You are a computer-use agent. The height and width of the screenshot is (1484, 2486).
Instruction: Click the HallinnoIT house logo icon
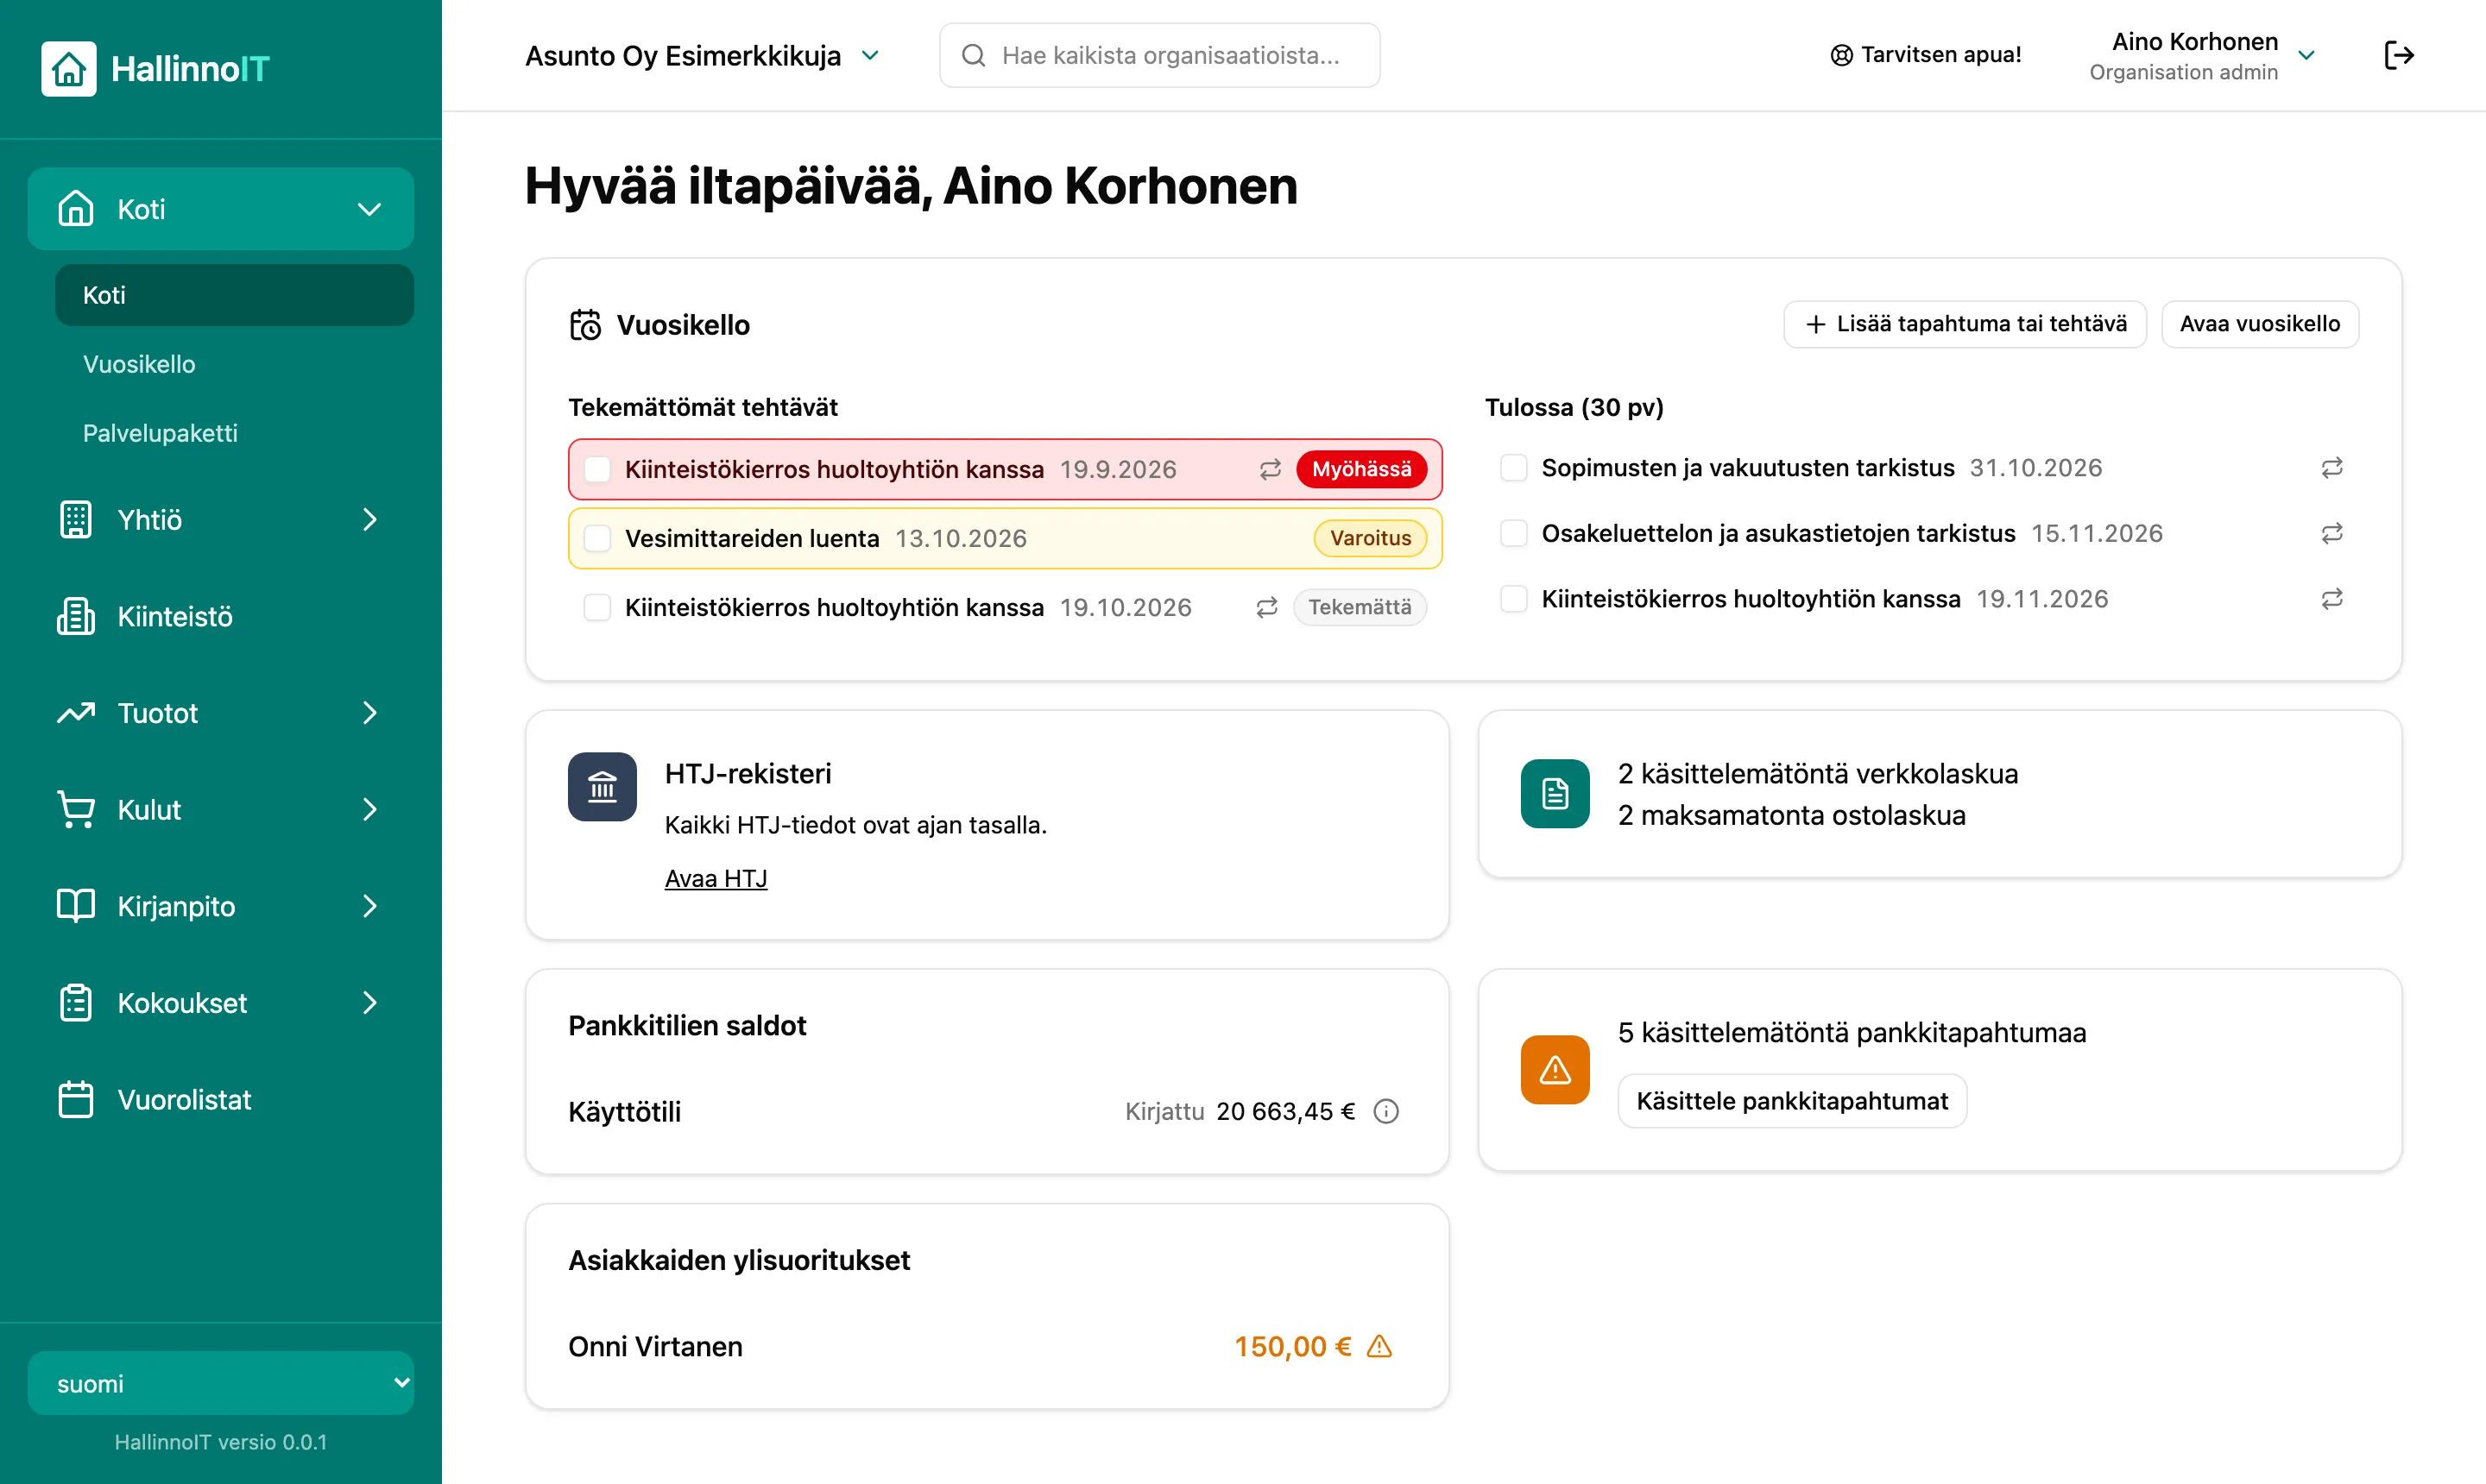tap(69, 68)
